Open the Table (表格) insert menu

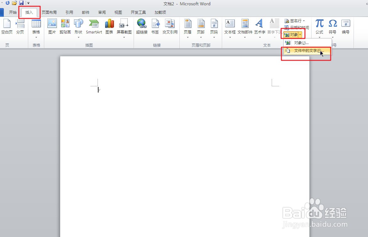tap(36, 28)
